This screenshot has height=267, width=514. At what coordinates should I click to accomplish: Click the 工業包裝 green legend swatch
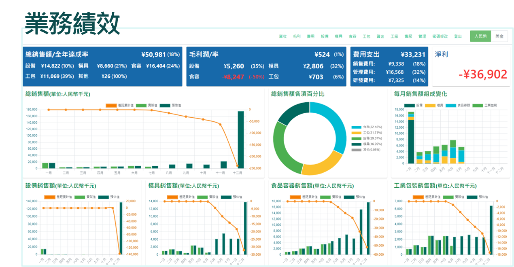(x=478, y=105)
